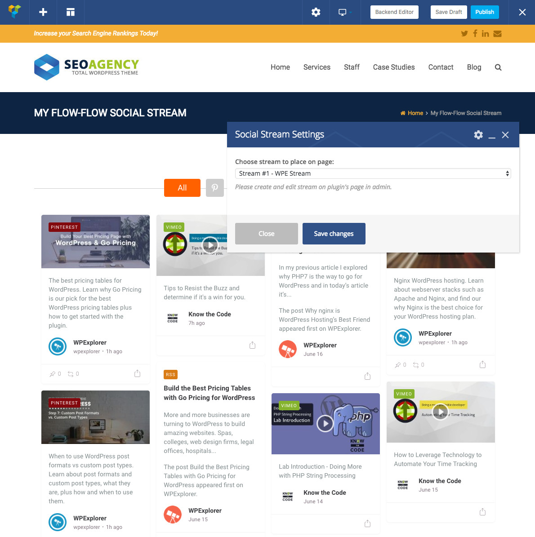Select the All filter tab
This screenshot has height=537, width=535.
[x=182, y=188]
